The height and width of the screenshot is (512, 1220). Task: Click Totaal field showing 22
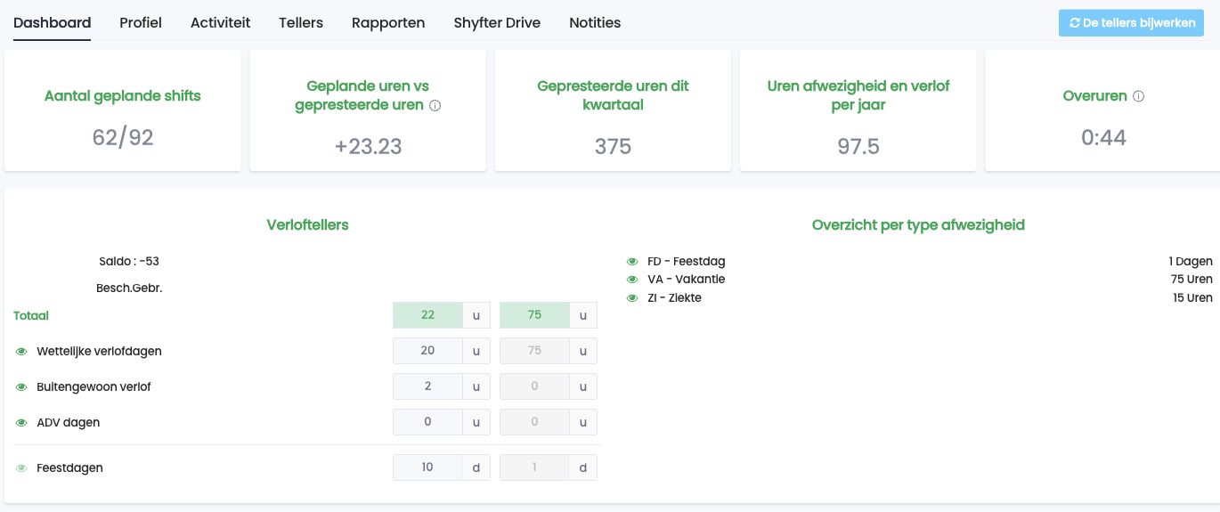click(x=427, y=315)
